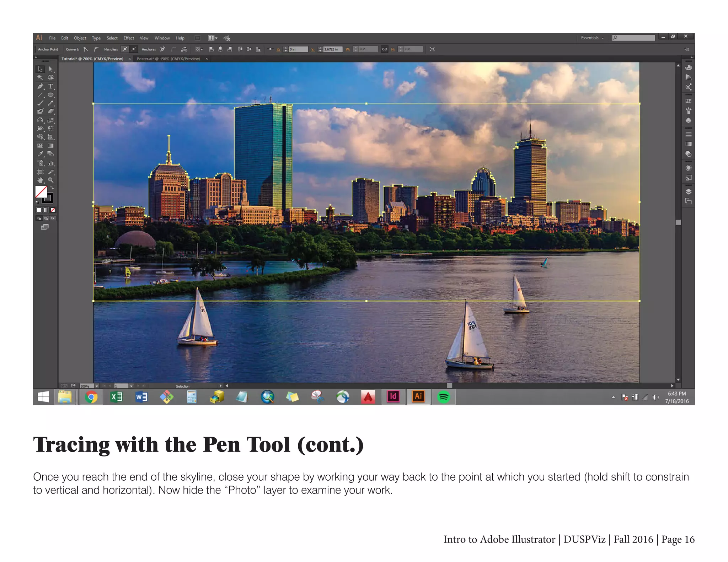Select the Gradient tool
Viewport: 728px width, 562px height.
[51, 146]
